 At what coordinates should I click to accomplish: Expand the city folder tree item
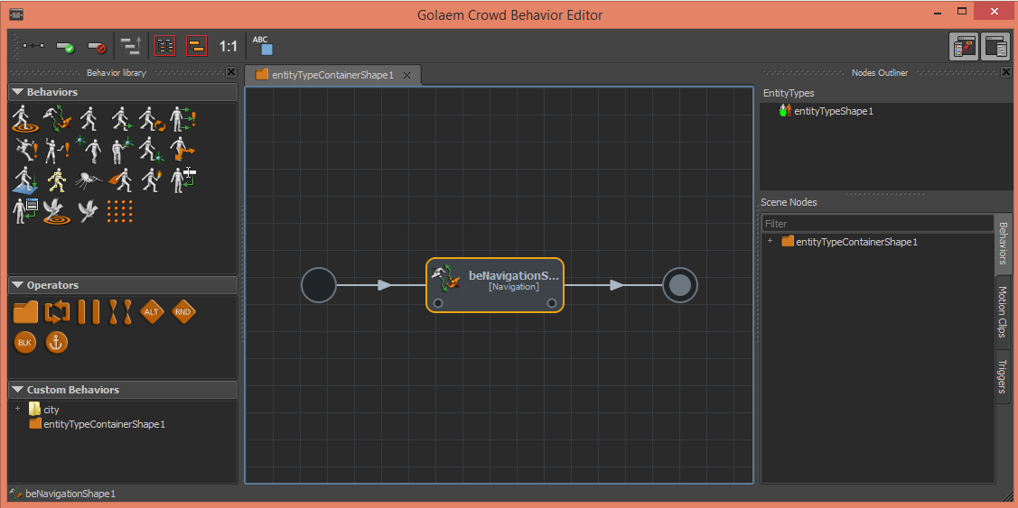(x=17, y=409)
